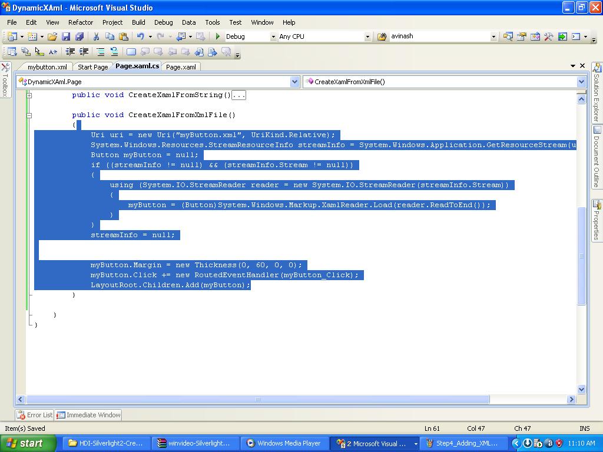Viewport: 603px width, 452px height.
Task: Open the Debug solution configuration dropdown
Action: [x=273, y=37]
